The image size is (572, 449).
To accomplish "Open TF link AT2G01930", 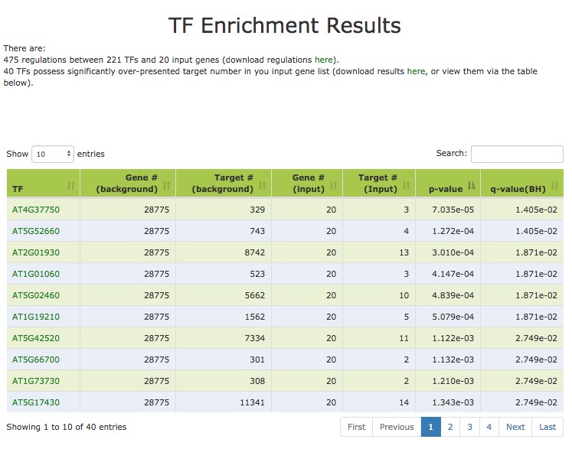I will (x=36, y=252).
